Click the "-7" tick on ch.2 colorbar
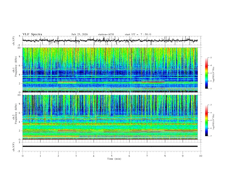 [x=211, y=136]
